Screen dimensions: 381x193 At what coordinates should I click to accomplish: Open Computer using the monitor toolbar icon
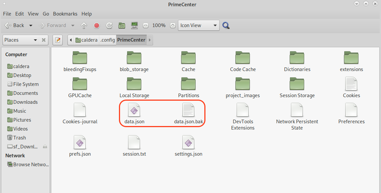(x=134, y=25)
